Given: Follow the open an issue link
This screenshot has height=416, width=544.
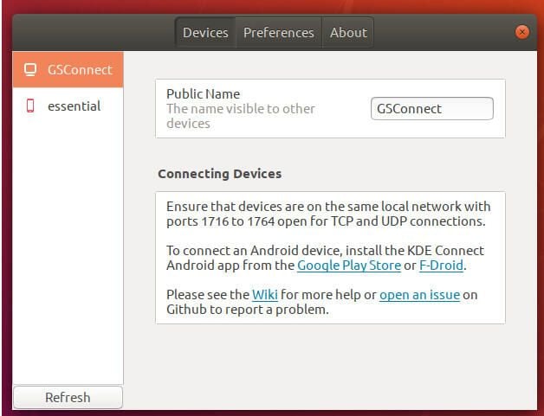Looking at the screenshot, I should (419, 295).
